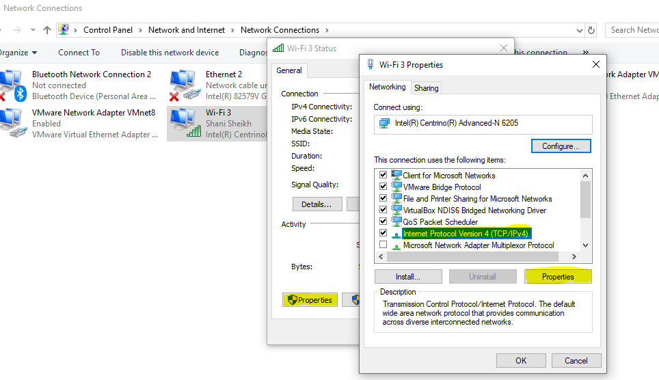Switch to the Sharing tab

tap(426, 88)
